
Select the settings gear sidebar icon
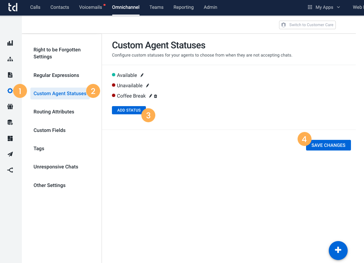tap(10, 91)
